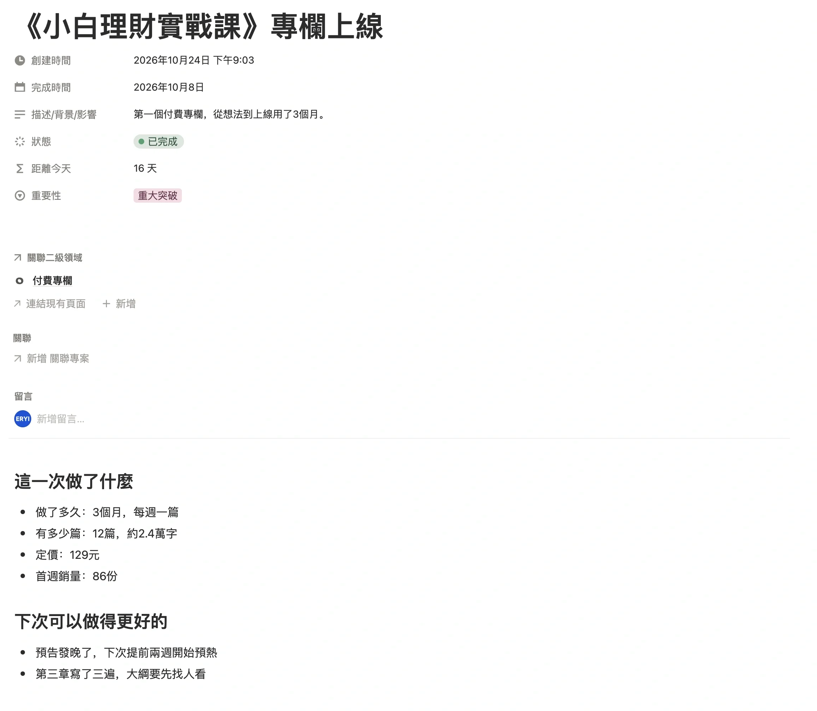The width and height of the screenshot is (817, 711).
Task: Click the 關聯 section label
Action: click(22, 338)
